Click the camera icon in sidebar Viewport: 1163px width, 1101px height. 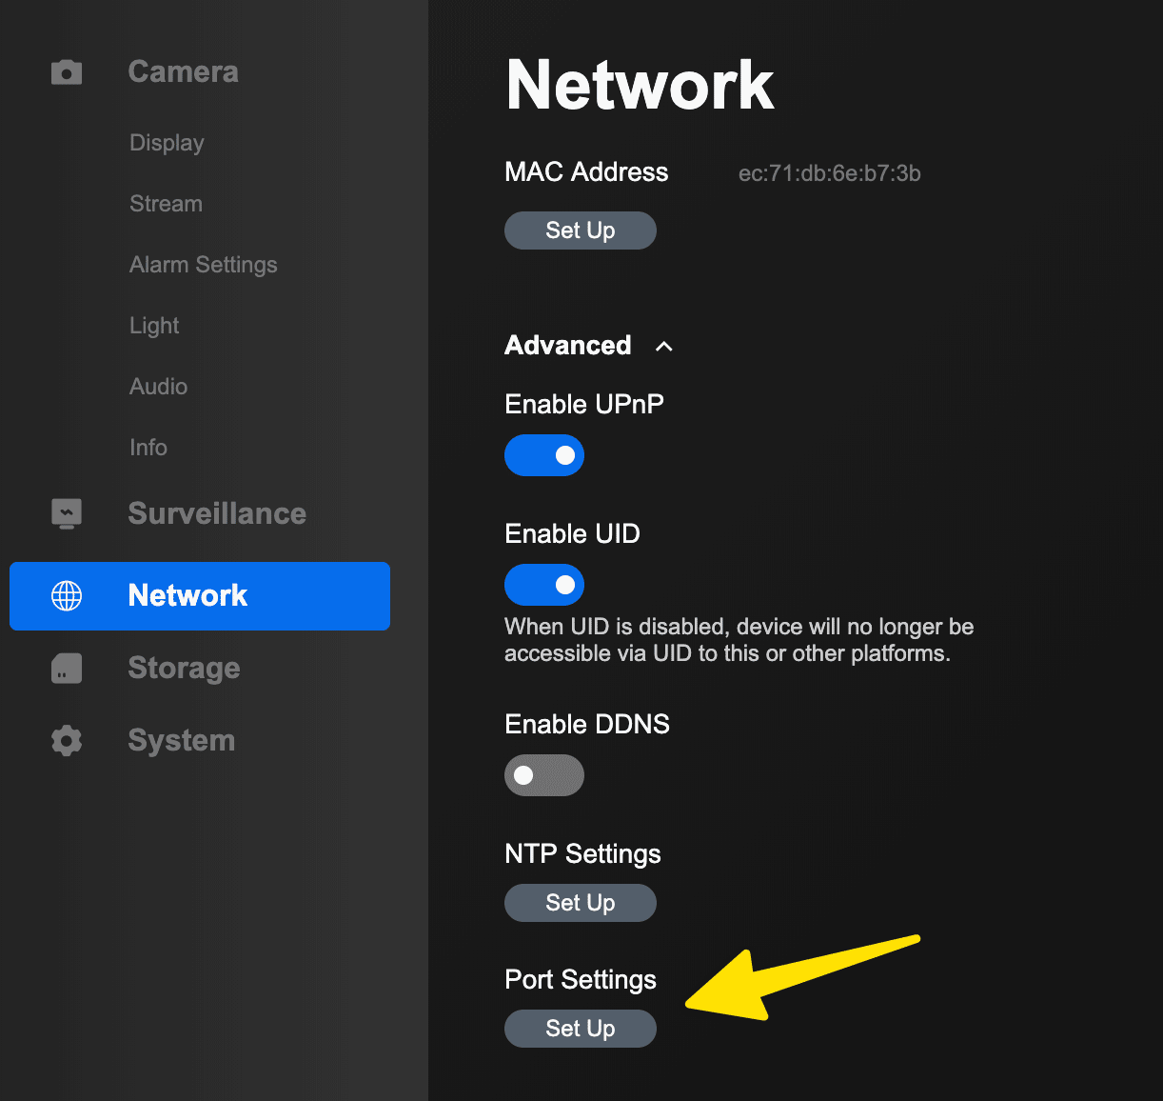[x=67, y=72]
